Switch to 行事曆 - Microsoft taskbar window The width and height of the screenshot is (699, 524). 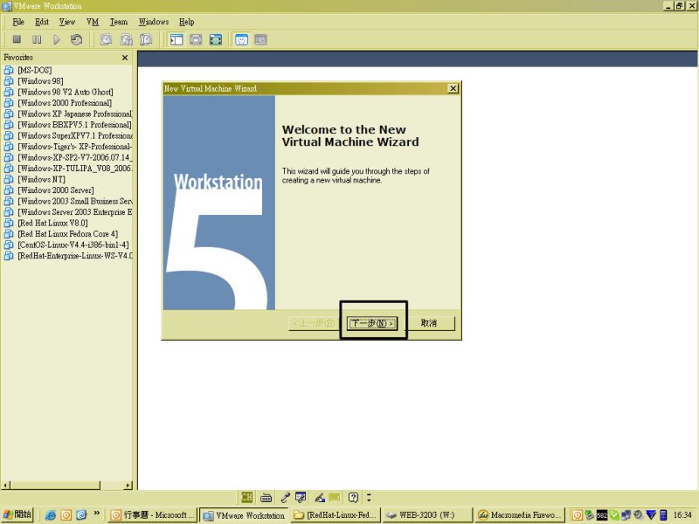click(152, 515)
